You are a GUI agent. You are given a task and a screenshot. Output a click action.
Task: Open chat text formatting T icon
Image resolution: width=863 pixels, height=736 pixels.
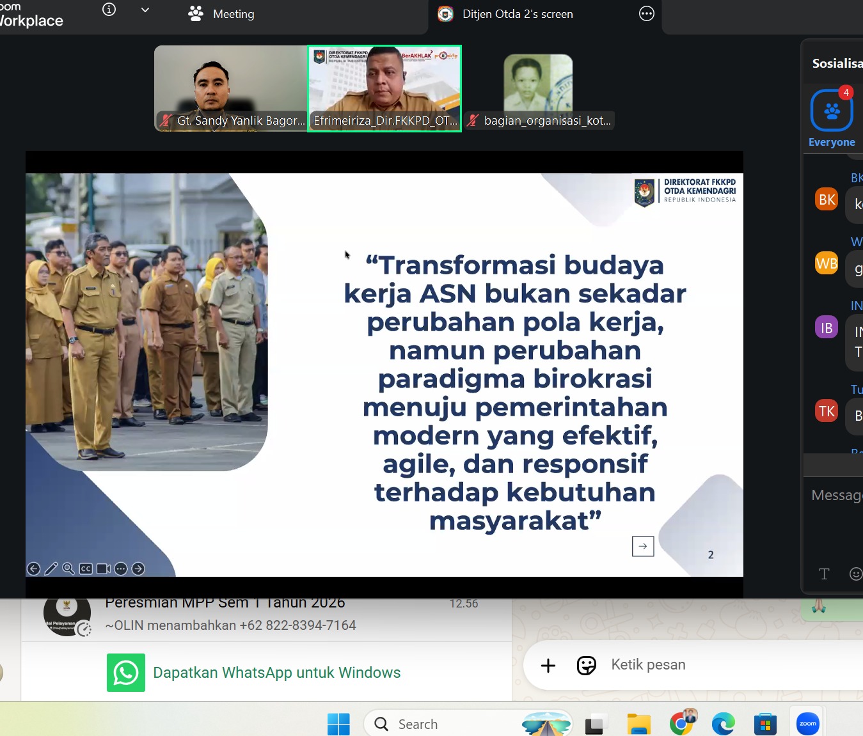(x=824, y=574)
